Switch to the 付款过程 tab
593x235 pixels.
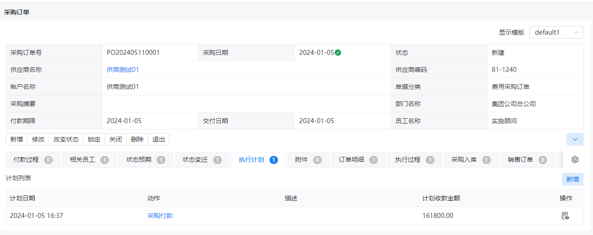coord(33,160)
